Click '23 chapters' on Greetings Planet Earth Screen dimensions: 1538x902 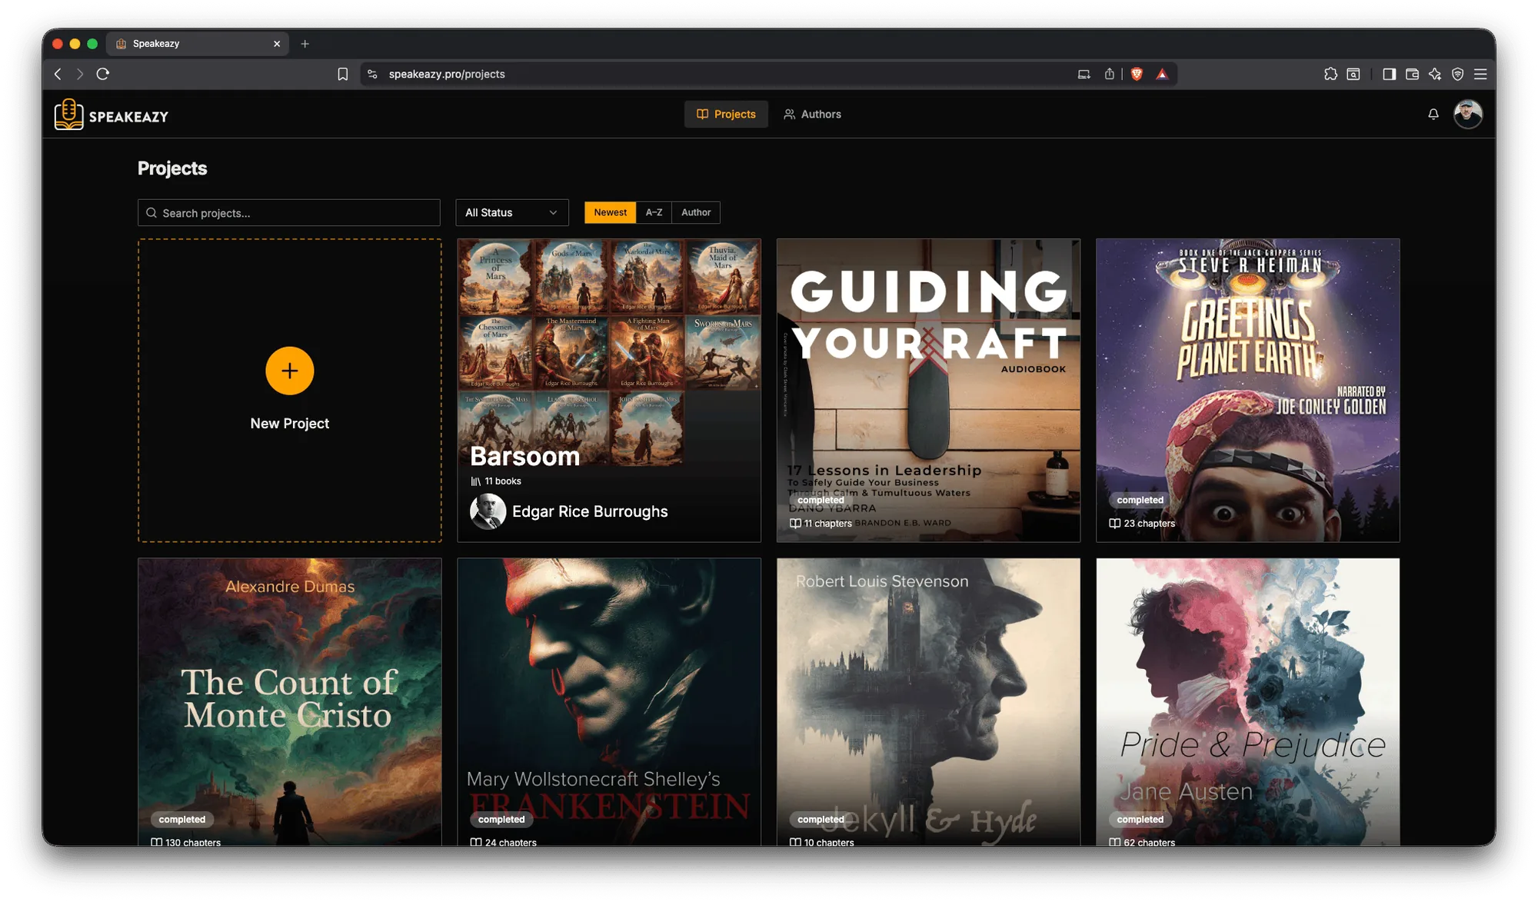(x=1149, y=524)
